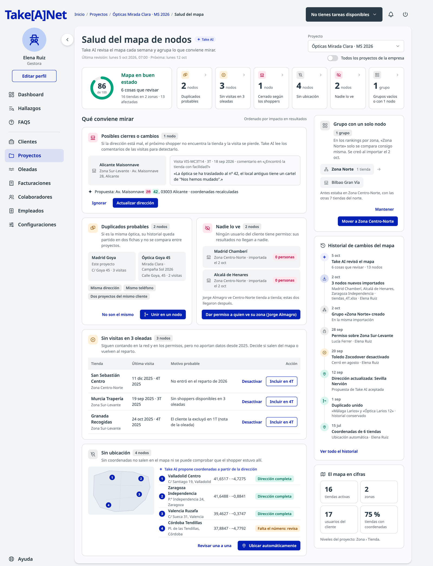433x566 pixels.
Task: Click the Take AI sparkle badge
Action: point(205,39)
